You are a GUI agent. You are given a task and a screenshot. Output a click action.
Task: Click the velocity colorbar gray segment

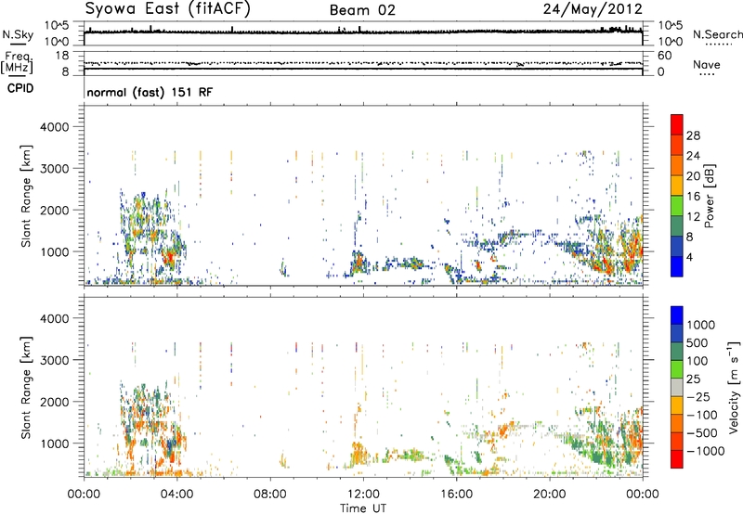pyautogui.click(x=677, y=388)
